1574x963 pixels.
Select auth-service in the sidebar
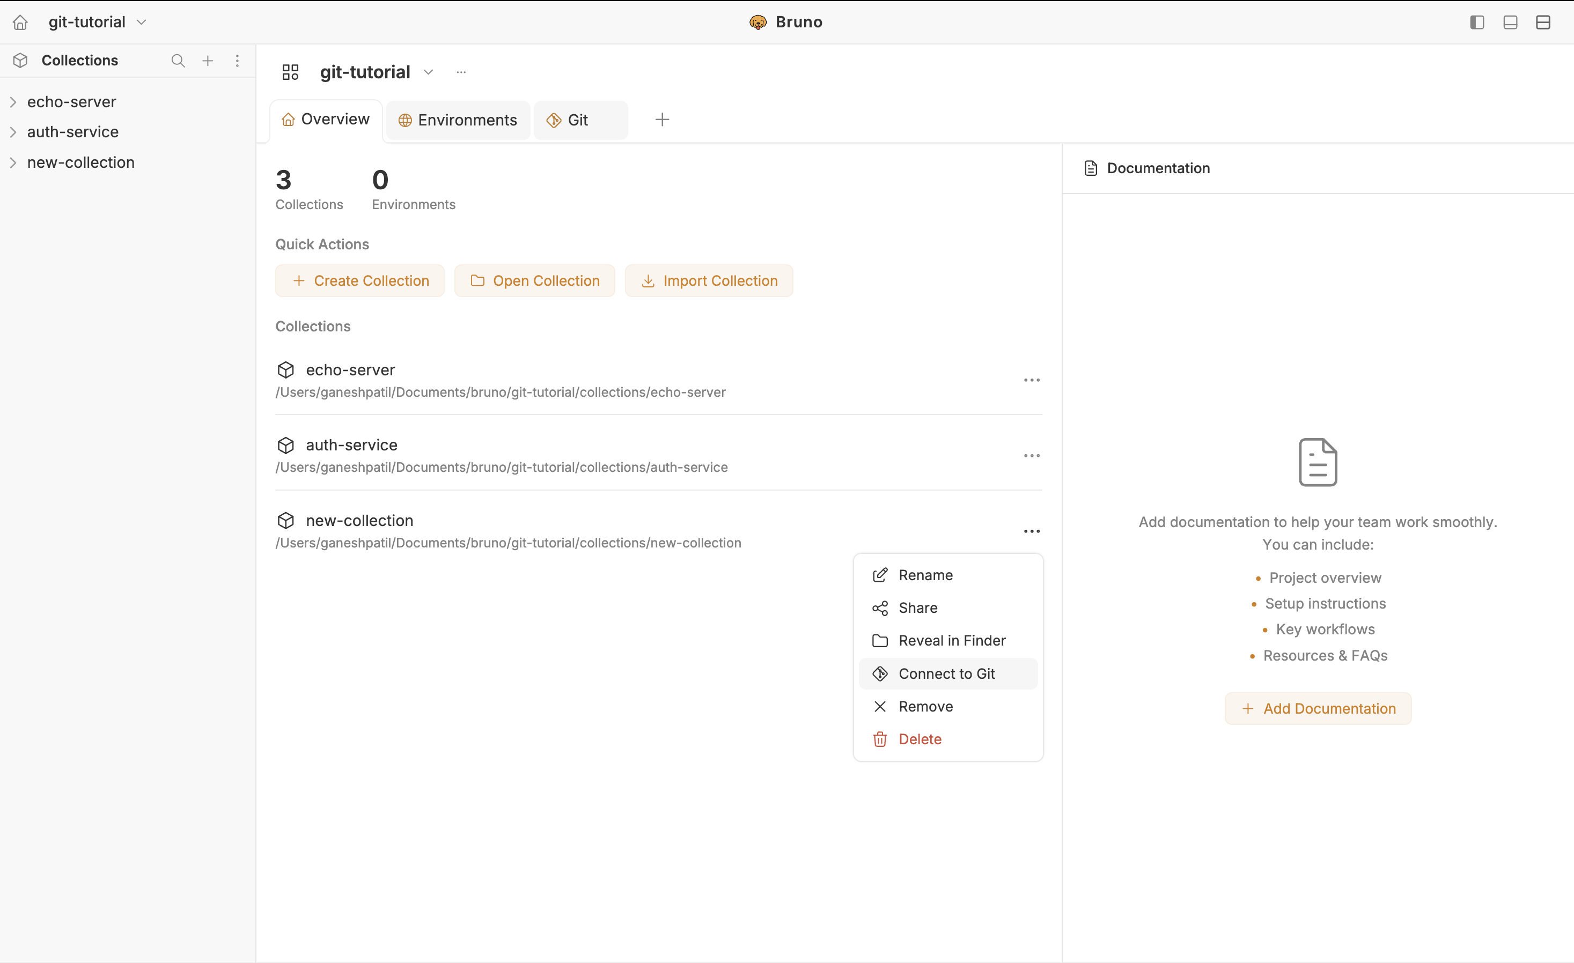pyautogui.click(x=73, y=132)
